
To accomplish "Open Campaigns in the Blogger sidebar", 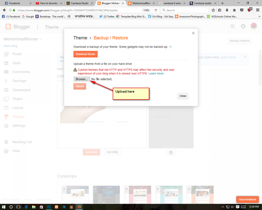I will 21,90.
